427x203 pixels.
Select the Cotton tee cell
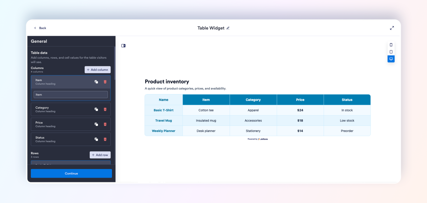tap(206, 110)
